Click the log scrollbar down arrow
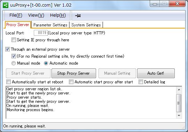 click(179, 115)
